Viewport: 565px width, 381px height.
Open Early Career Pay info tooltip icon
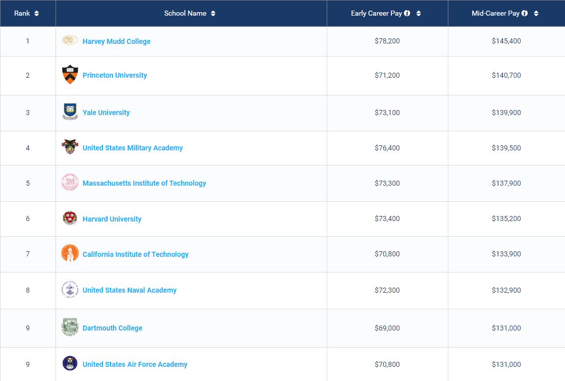click(x=407, y=13)
